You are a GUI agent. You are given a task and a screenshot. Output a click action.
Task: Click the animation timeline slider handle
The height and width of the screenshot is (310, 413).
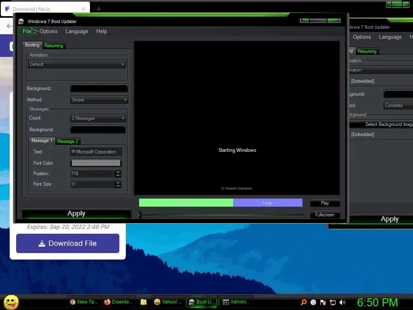[139, 215]
